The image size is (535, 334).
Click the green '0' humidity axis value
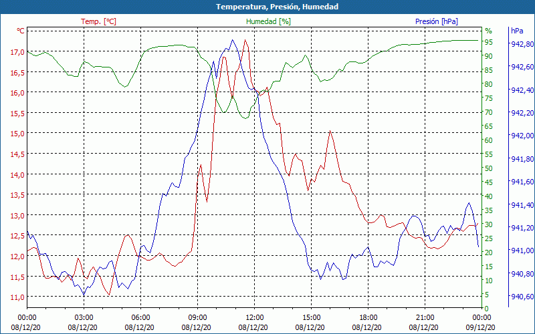click(487, 309)
